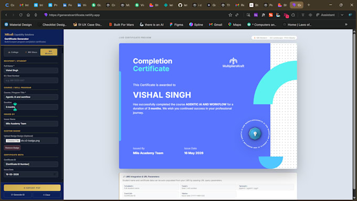Click the link icon next to the bookmark star

pyautogui.click(x=237, y=15)
